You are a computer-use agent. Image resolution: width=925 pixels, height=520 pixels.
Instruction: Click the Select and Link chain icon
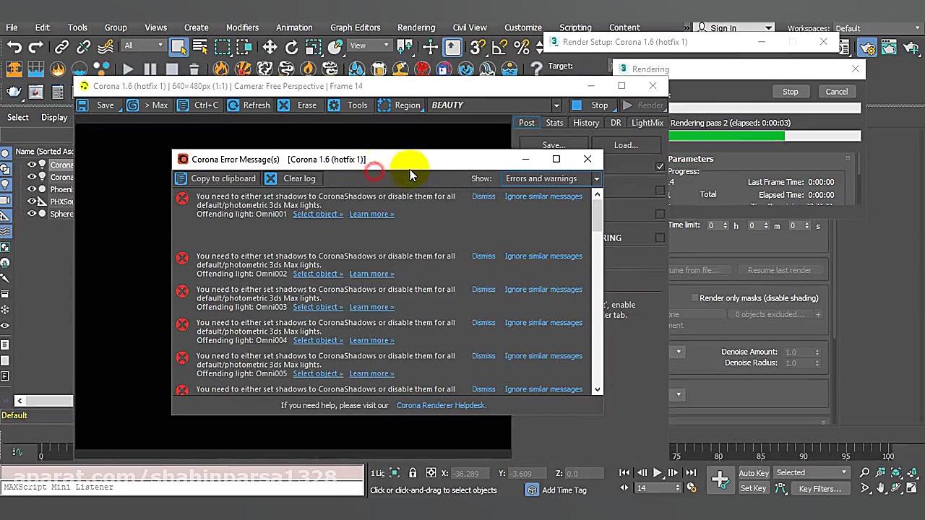[61, 47]
